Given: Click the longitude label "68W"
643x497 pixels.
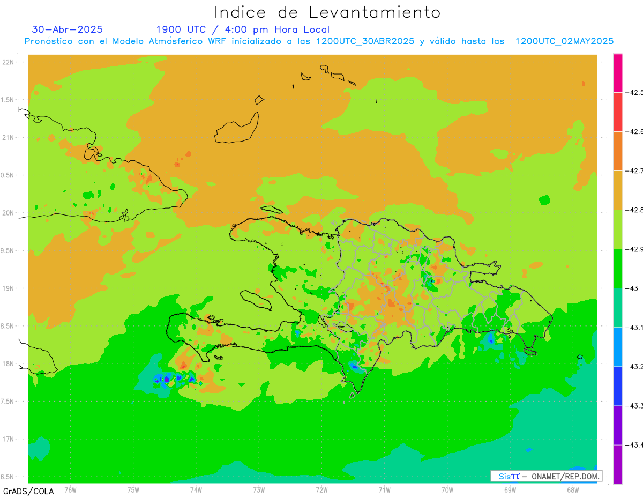Looking at the screenshot, I should coord(573,489).
